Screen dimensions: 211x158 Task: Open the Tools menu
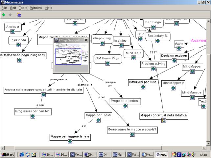23,8
